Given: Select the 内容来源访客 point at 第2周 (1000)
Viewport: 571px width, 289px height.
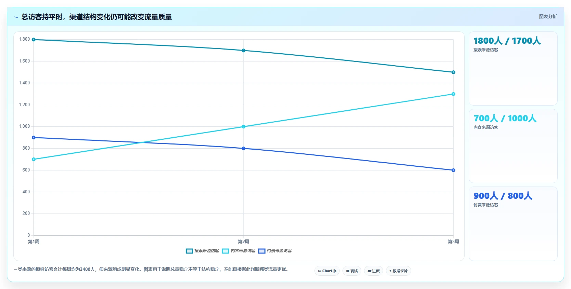Looking at the screenshot, I should pyautogui.click(x=244, y=127).
